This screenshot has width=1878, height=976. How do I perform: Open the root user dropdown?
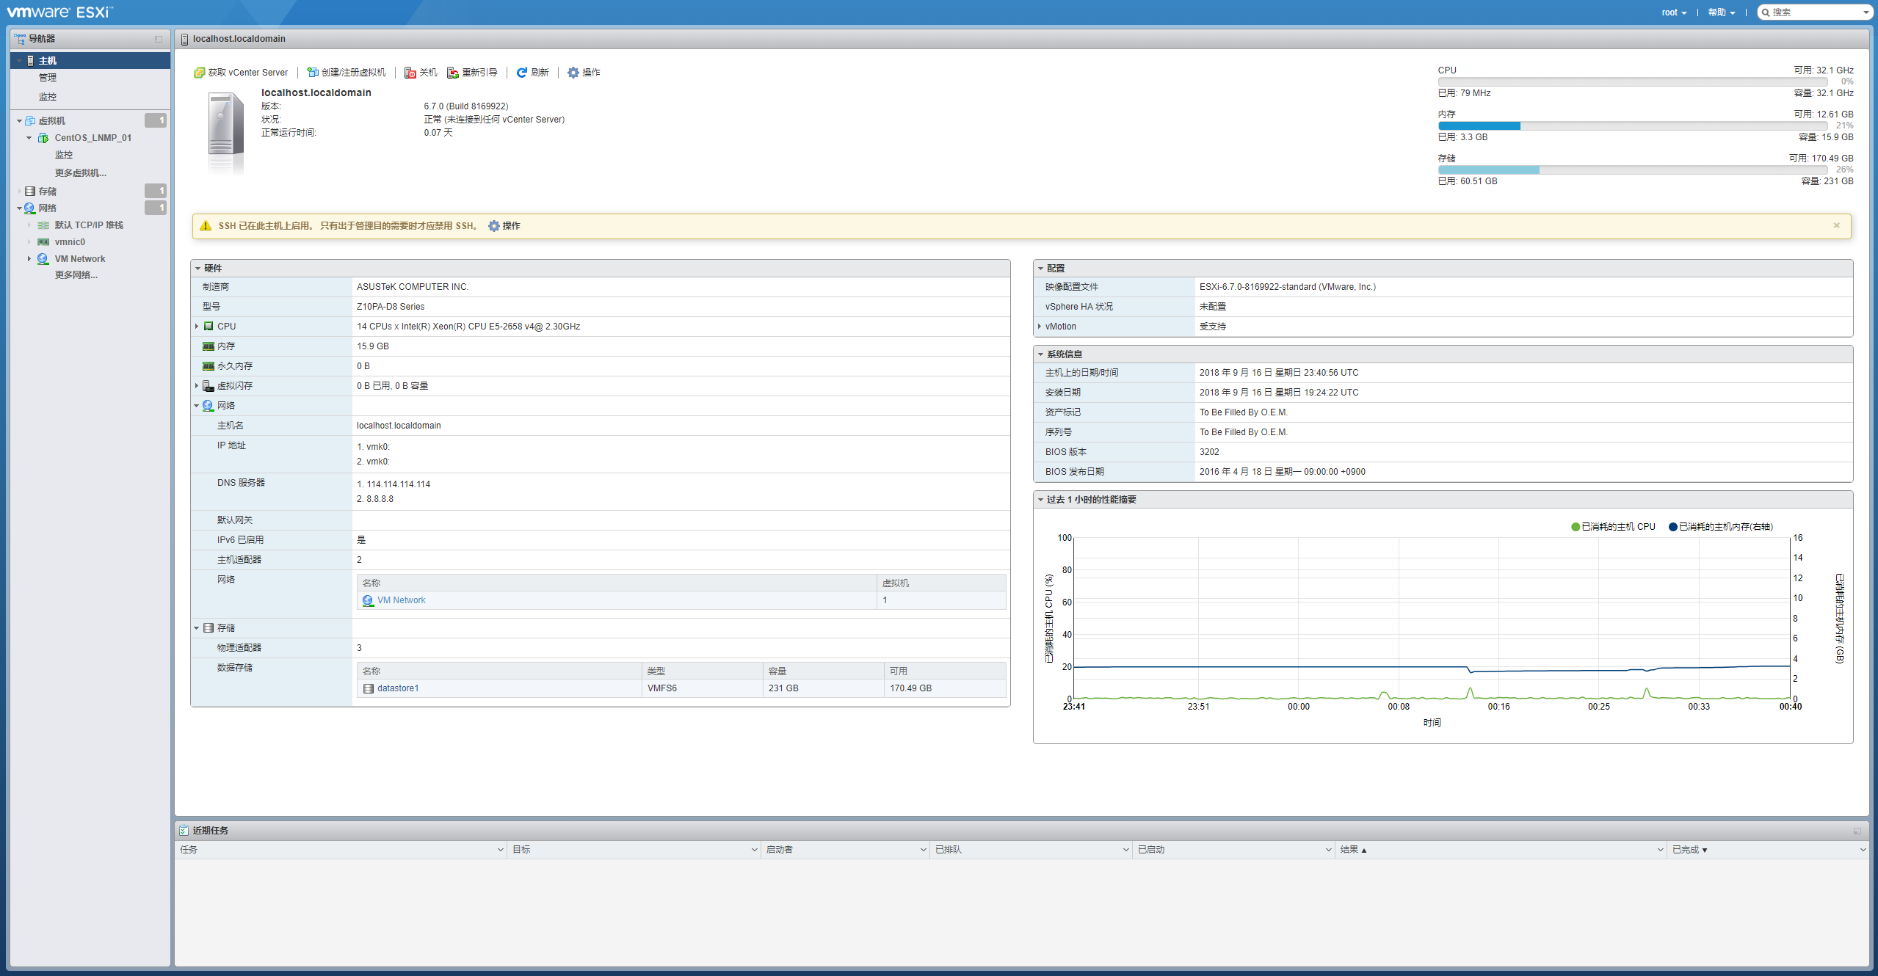click(x=1674, y=12)
